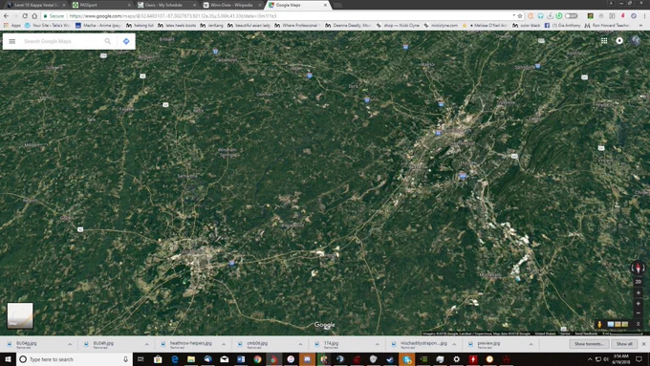Open the Apps bookmarks shortcut
The height and width of the screenshot is (366, 650).
pyautogui.click(x=12, y=25)
